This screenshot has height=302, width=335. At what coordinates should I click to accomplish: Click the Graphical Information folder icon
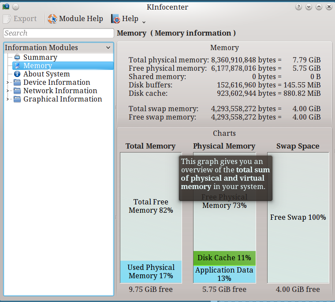(x=17, y=99)
